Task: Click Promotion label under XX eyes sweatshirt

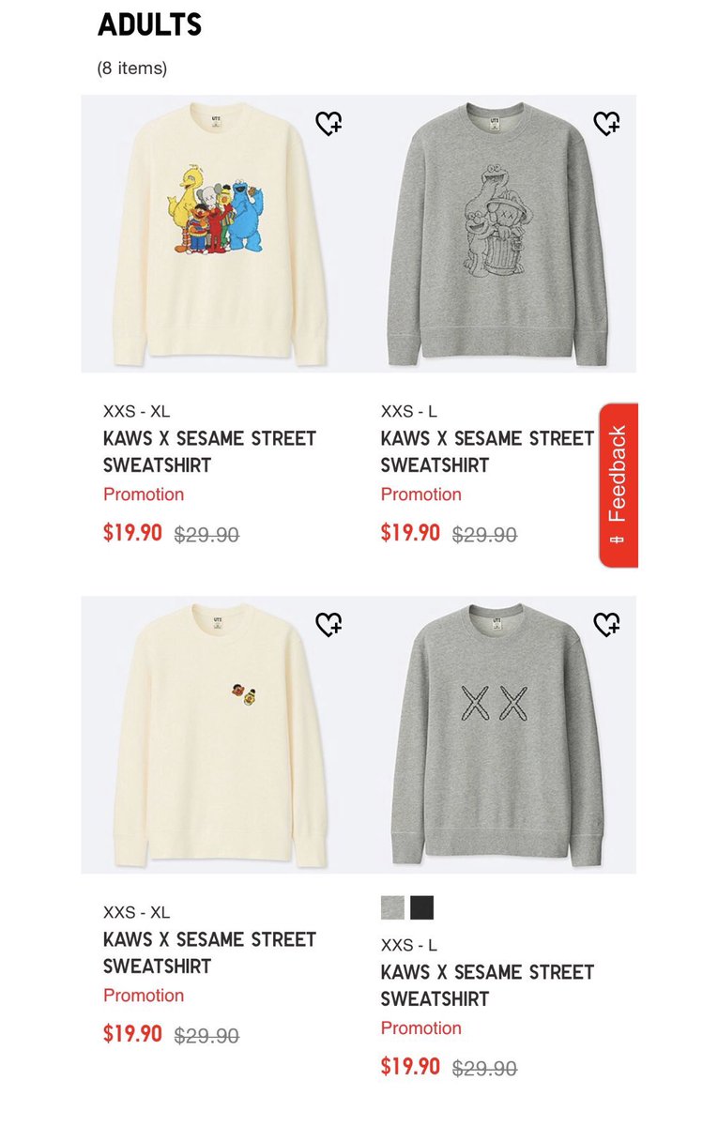Action: click(421, 1028)
